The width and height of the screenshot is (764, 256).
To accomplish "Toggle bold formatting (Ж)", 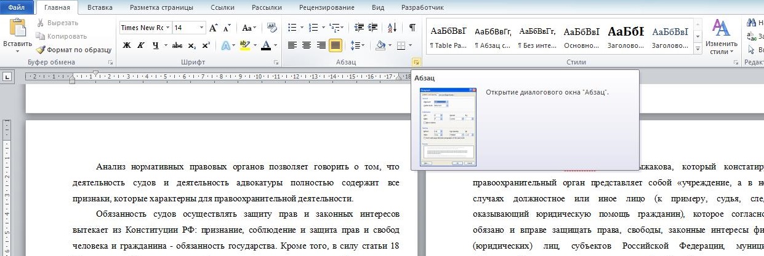I will pyautogui.click(x=127, y=45).
